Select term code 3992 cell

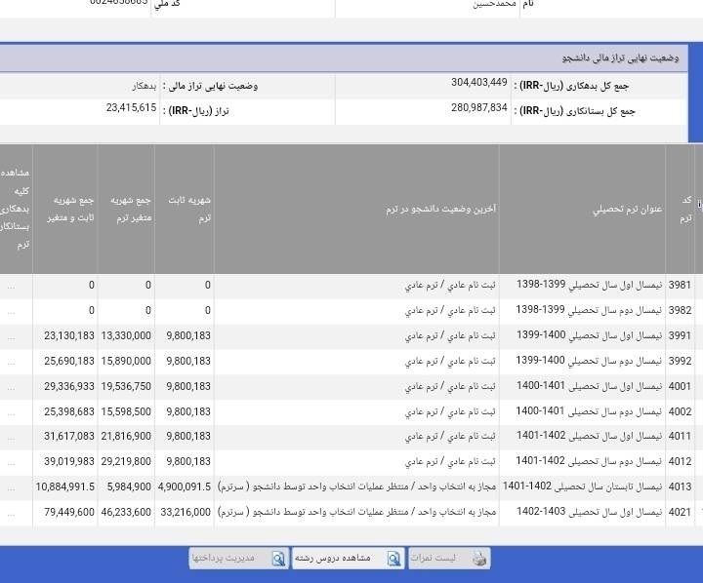[680, 361]
